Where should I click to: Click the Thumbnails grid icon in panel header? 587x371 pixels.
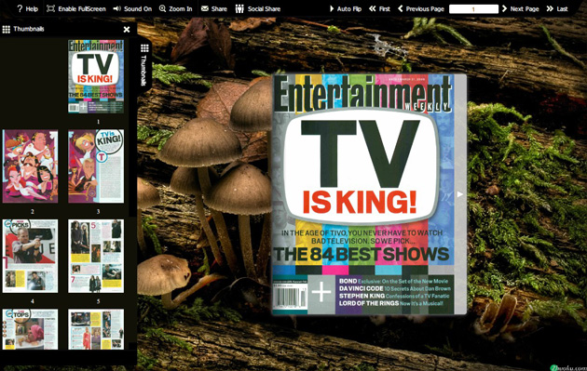(6, 29)
